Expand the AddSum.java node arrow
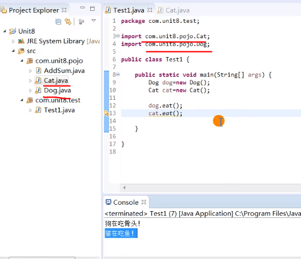Screen dimensions: 301x259 point(30,71)
